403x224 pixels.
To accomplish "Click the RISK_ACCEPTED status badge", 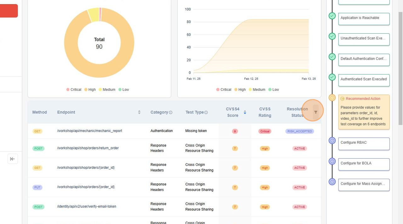I will 299,131.
